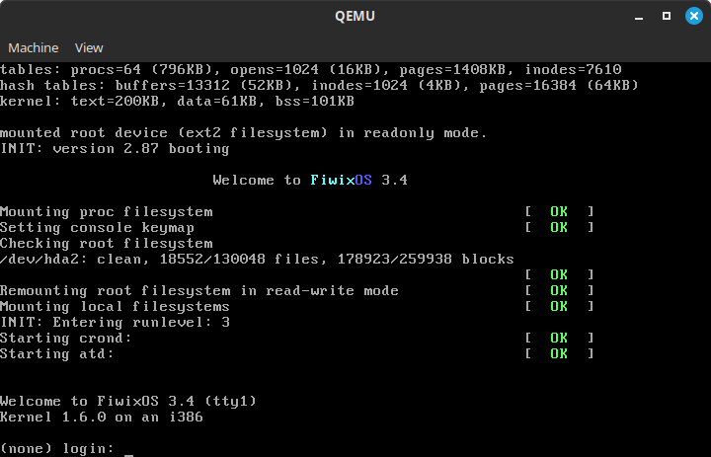Click the 'hash tables: buffers=13312' line
The height and width of the screenshot is (457, 711).
[319, 85]
